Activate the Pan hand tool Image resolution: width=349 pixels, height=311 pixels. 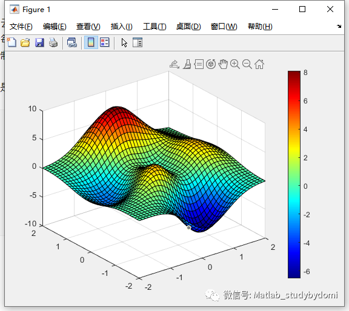tap(223, 64)
